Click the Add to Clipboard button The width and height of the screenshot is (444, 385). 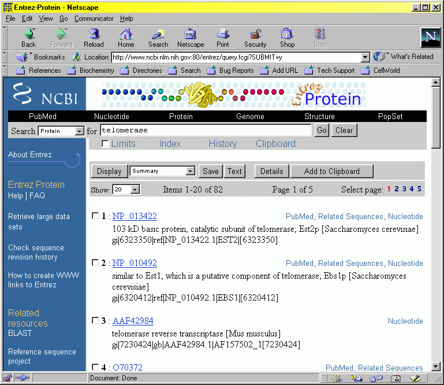click(x=332, y=171)
